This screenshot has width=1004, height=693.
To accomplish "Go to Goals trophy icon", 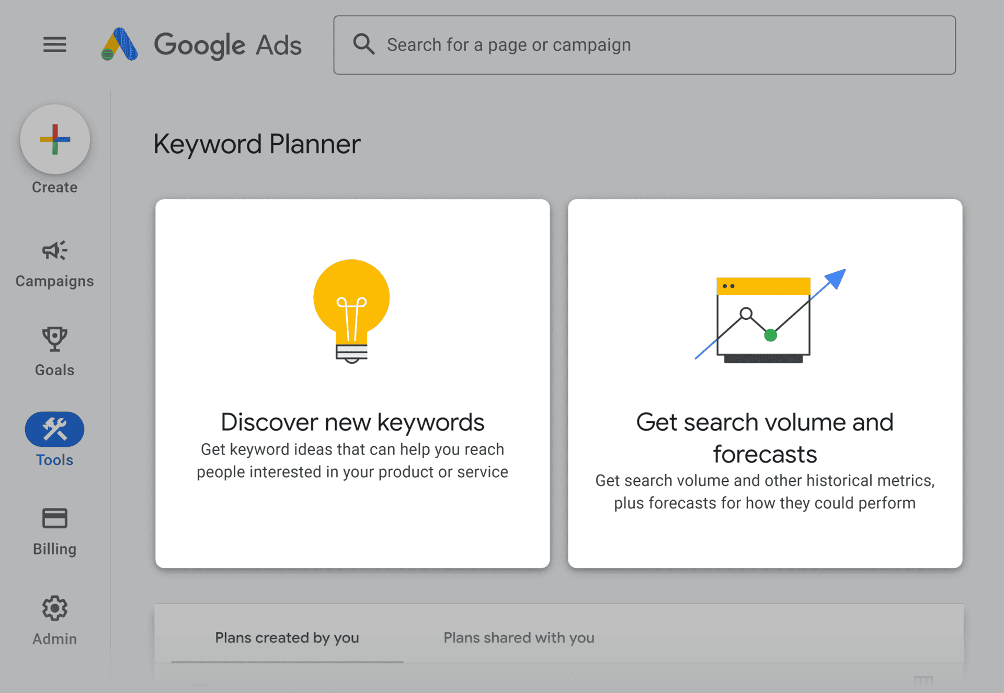I will coord(54,340).
